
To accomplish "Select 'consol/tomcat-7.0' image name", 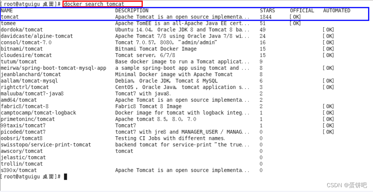I will click(x=26, y=43).
